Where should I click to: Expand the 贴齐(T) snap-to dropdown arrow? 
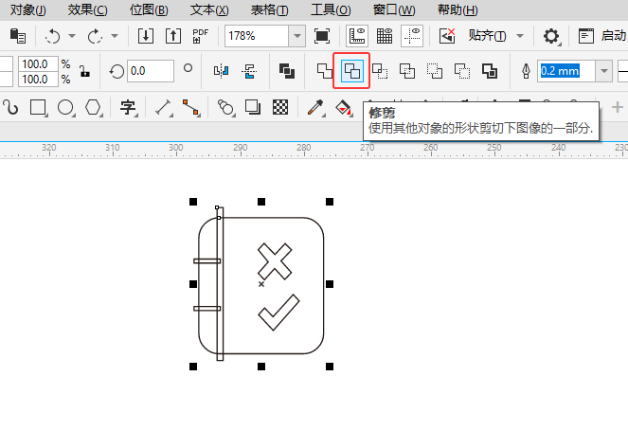[520, 36]
